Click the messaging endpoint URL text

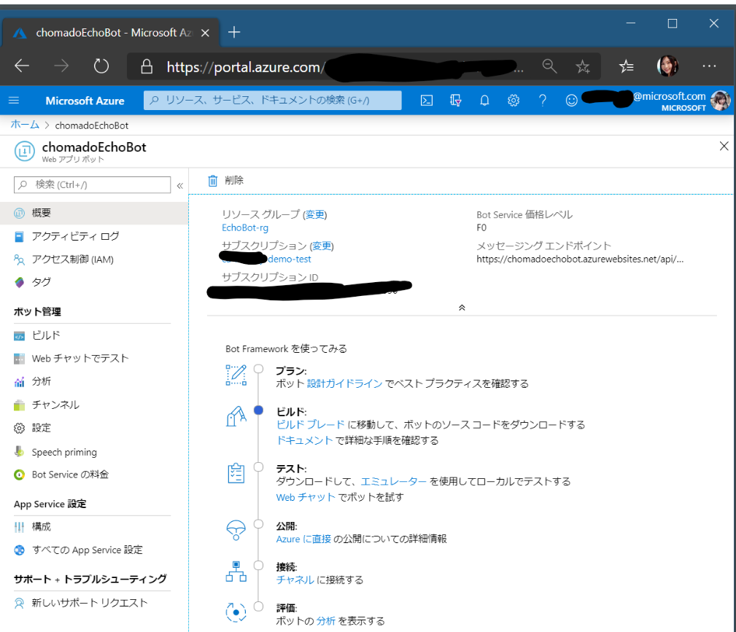[580, 259]
